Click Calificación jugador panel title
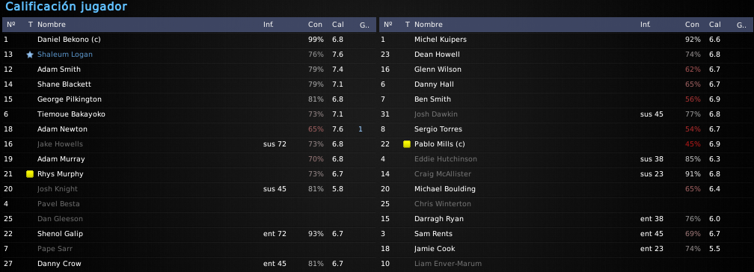The height and width of the screenshot is (272, 754). coord(67,7)
